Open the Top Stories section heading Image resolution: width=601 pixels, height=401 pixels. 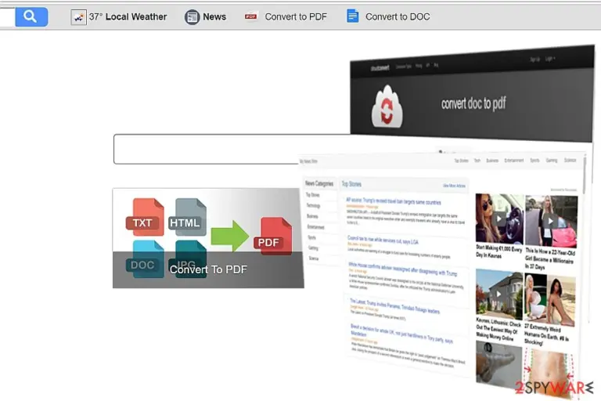(351, 184)
